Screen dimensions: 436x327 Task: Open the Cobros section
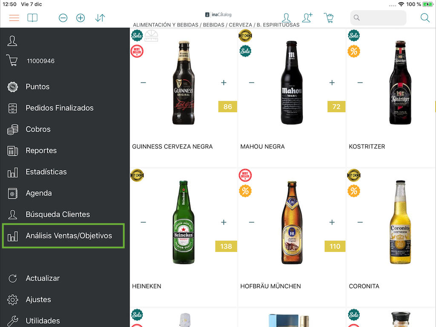click(x=38, y=129)
